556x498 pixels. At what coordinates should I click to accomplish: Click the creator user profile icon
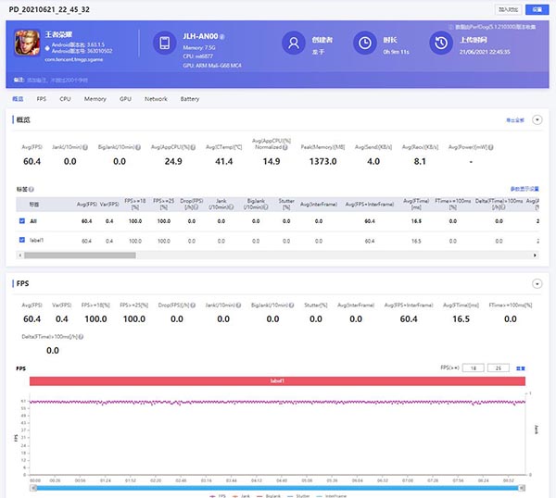(294, 44)
